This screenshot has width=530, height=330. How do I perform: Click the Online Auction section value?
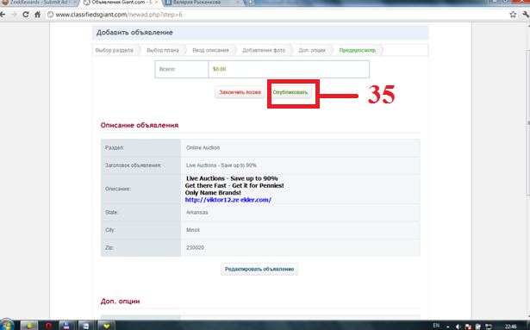tap(203, 147)
